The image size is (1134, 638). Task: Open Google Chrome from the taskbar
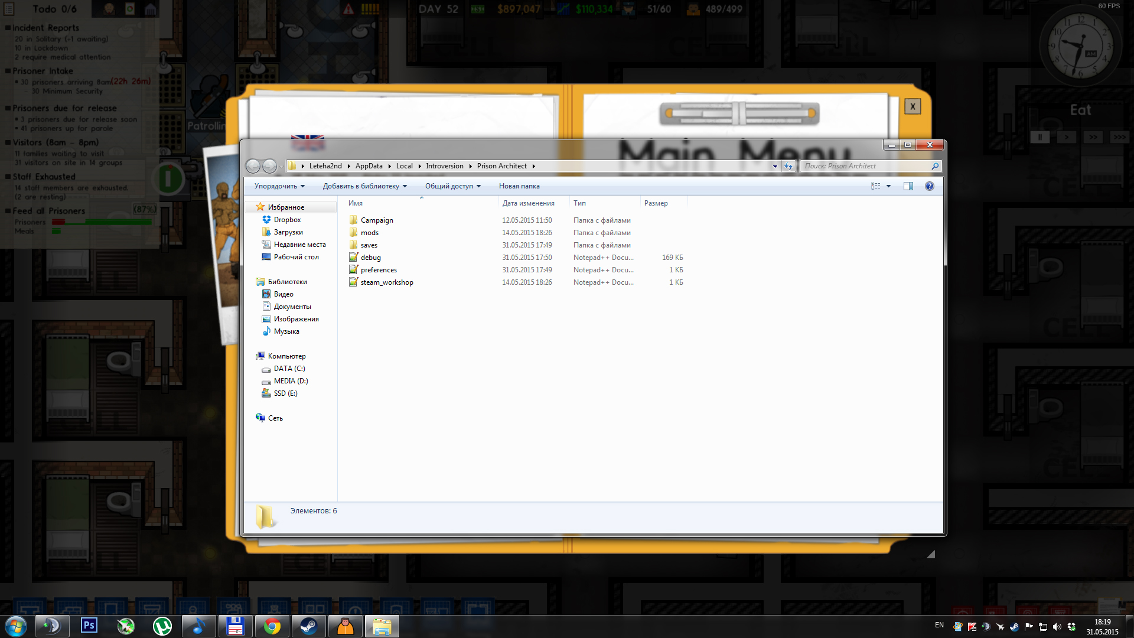coord(272,626)
